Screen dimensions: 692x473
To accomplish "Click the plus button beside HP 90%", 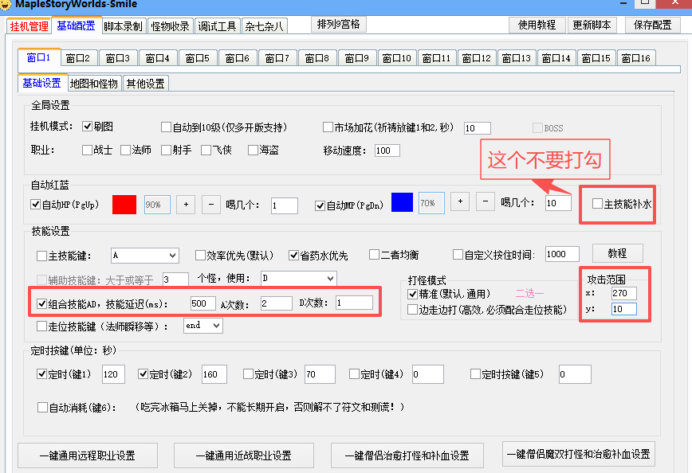I will [185, 205].
